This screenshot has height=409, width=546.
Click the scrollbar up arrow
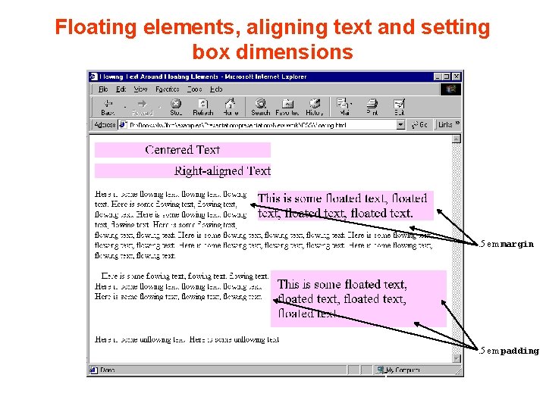point(457,139)
